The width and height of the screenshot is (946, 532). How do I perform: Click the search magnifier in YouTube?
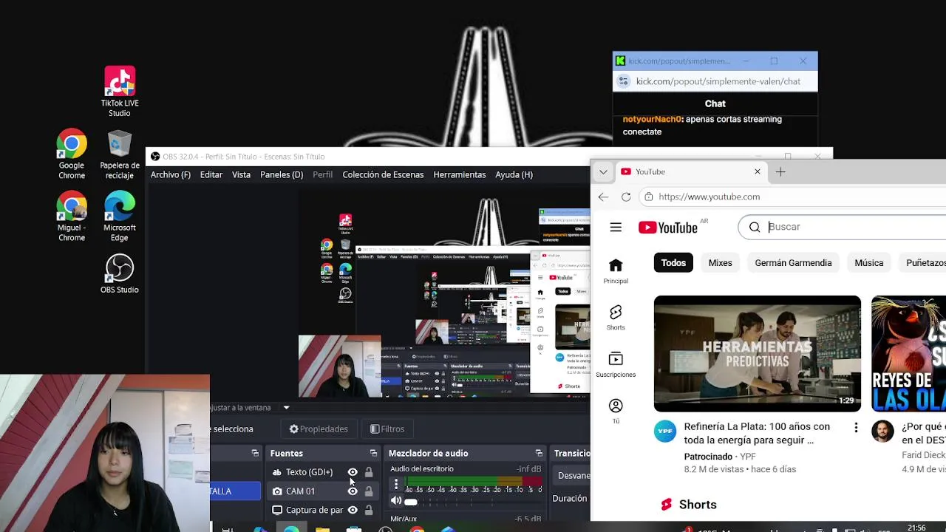pos(755,227)
